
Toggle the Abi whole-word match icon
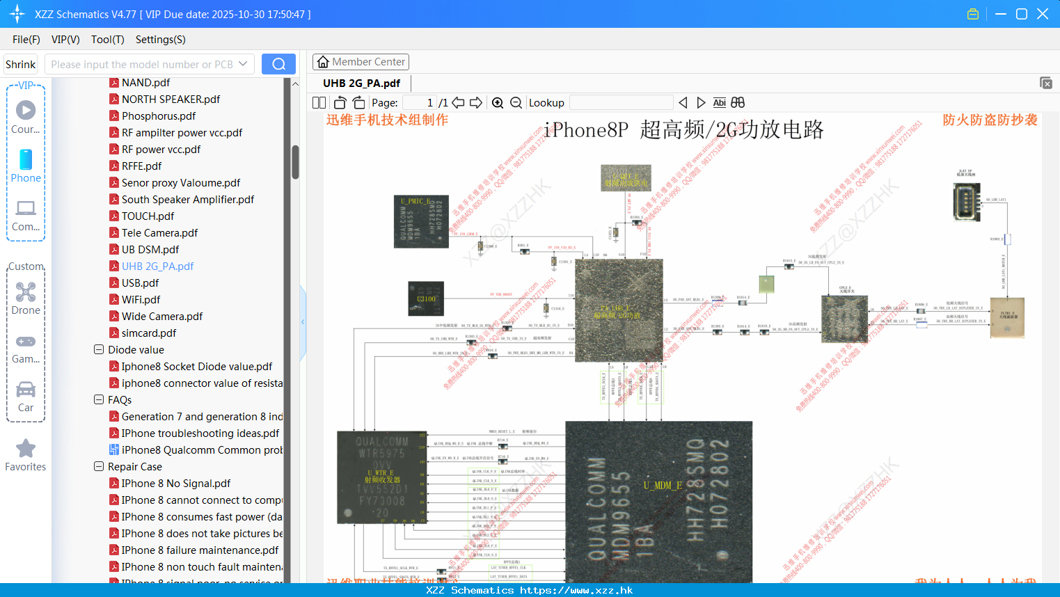[x=719, y=102]
